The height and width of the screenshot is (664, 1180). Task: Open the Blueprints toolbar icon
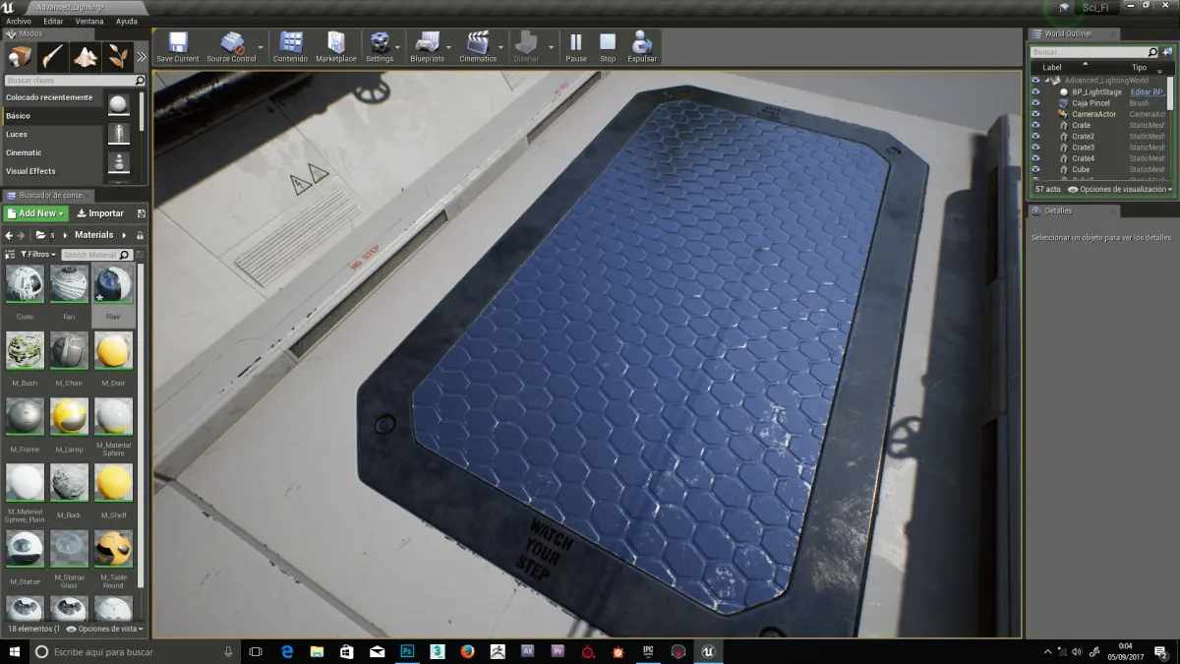pyautogui.click(x=427, y=46)
